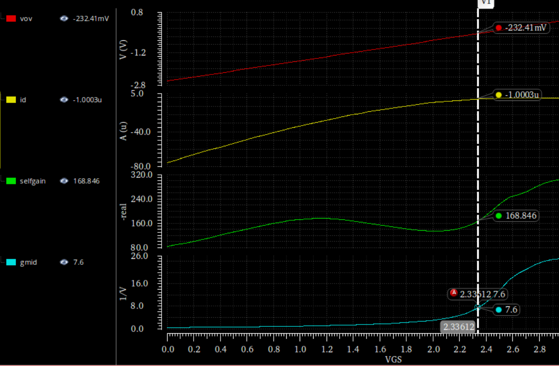Select the selfgain signal name
The height and width of the screenshot is (366, 559).
tap(33, 181)
